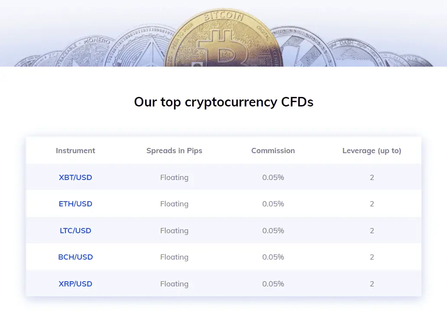The image size is (447, 318).
Task: Click the Spreads in Pips column header
Action: pyautogui.click(x=174, y=151)
